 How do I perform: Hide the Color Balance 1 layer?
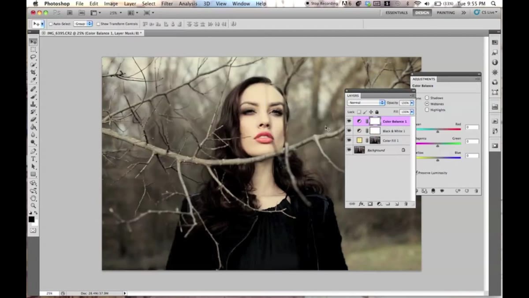(x=349, y=121)
